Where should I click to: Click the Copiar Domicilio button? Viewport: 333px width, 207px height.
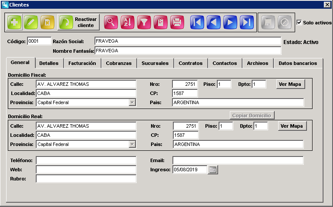(x=252, y=115)
